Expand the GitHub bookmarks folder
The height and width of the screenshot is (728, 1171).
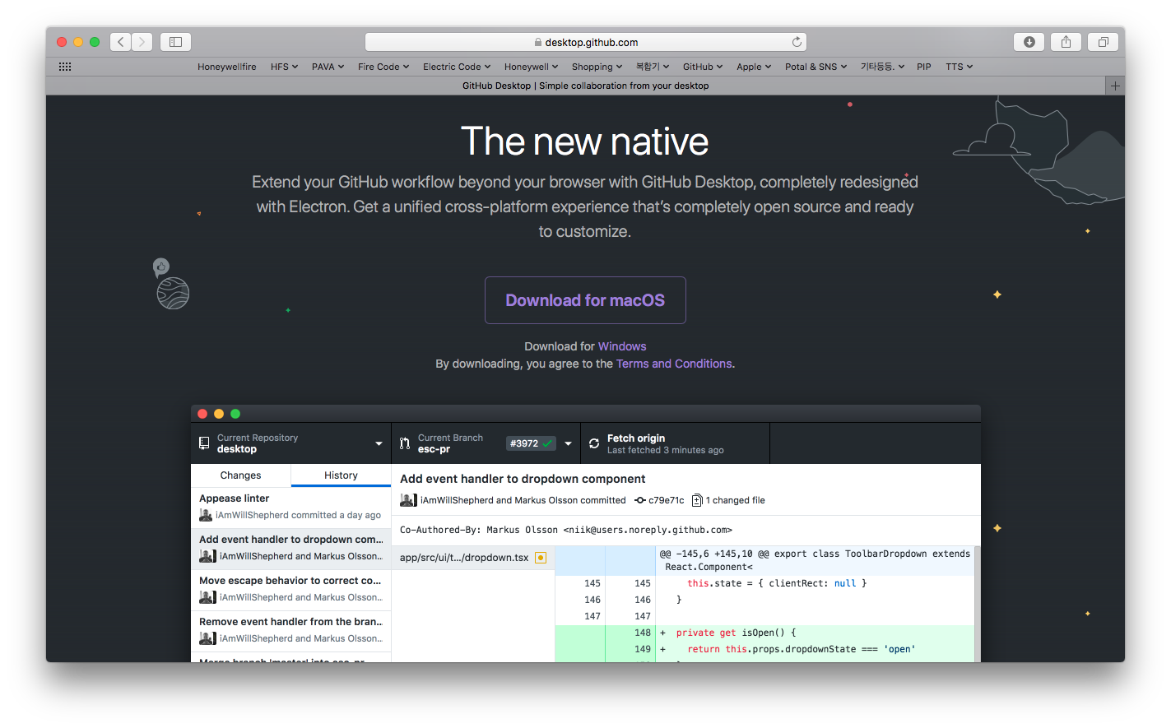702,67
